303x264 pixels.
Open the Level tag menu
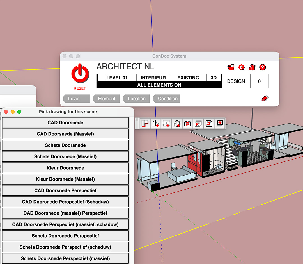[76, 99]
